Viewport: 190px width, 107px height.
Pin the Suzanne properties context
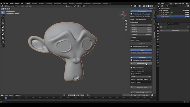(x=188, y=27)
